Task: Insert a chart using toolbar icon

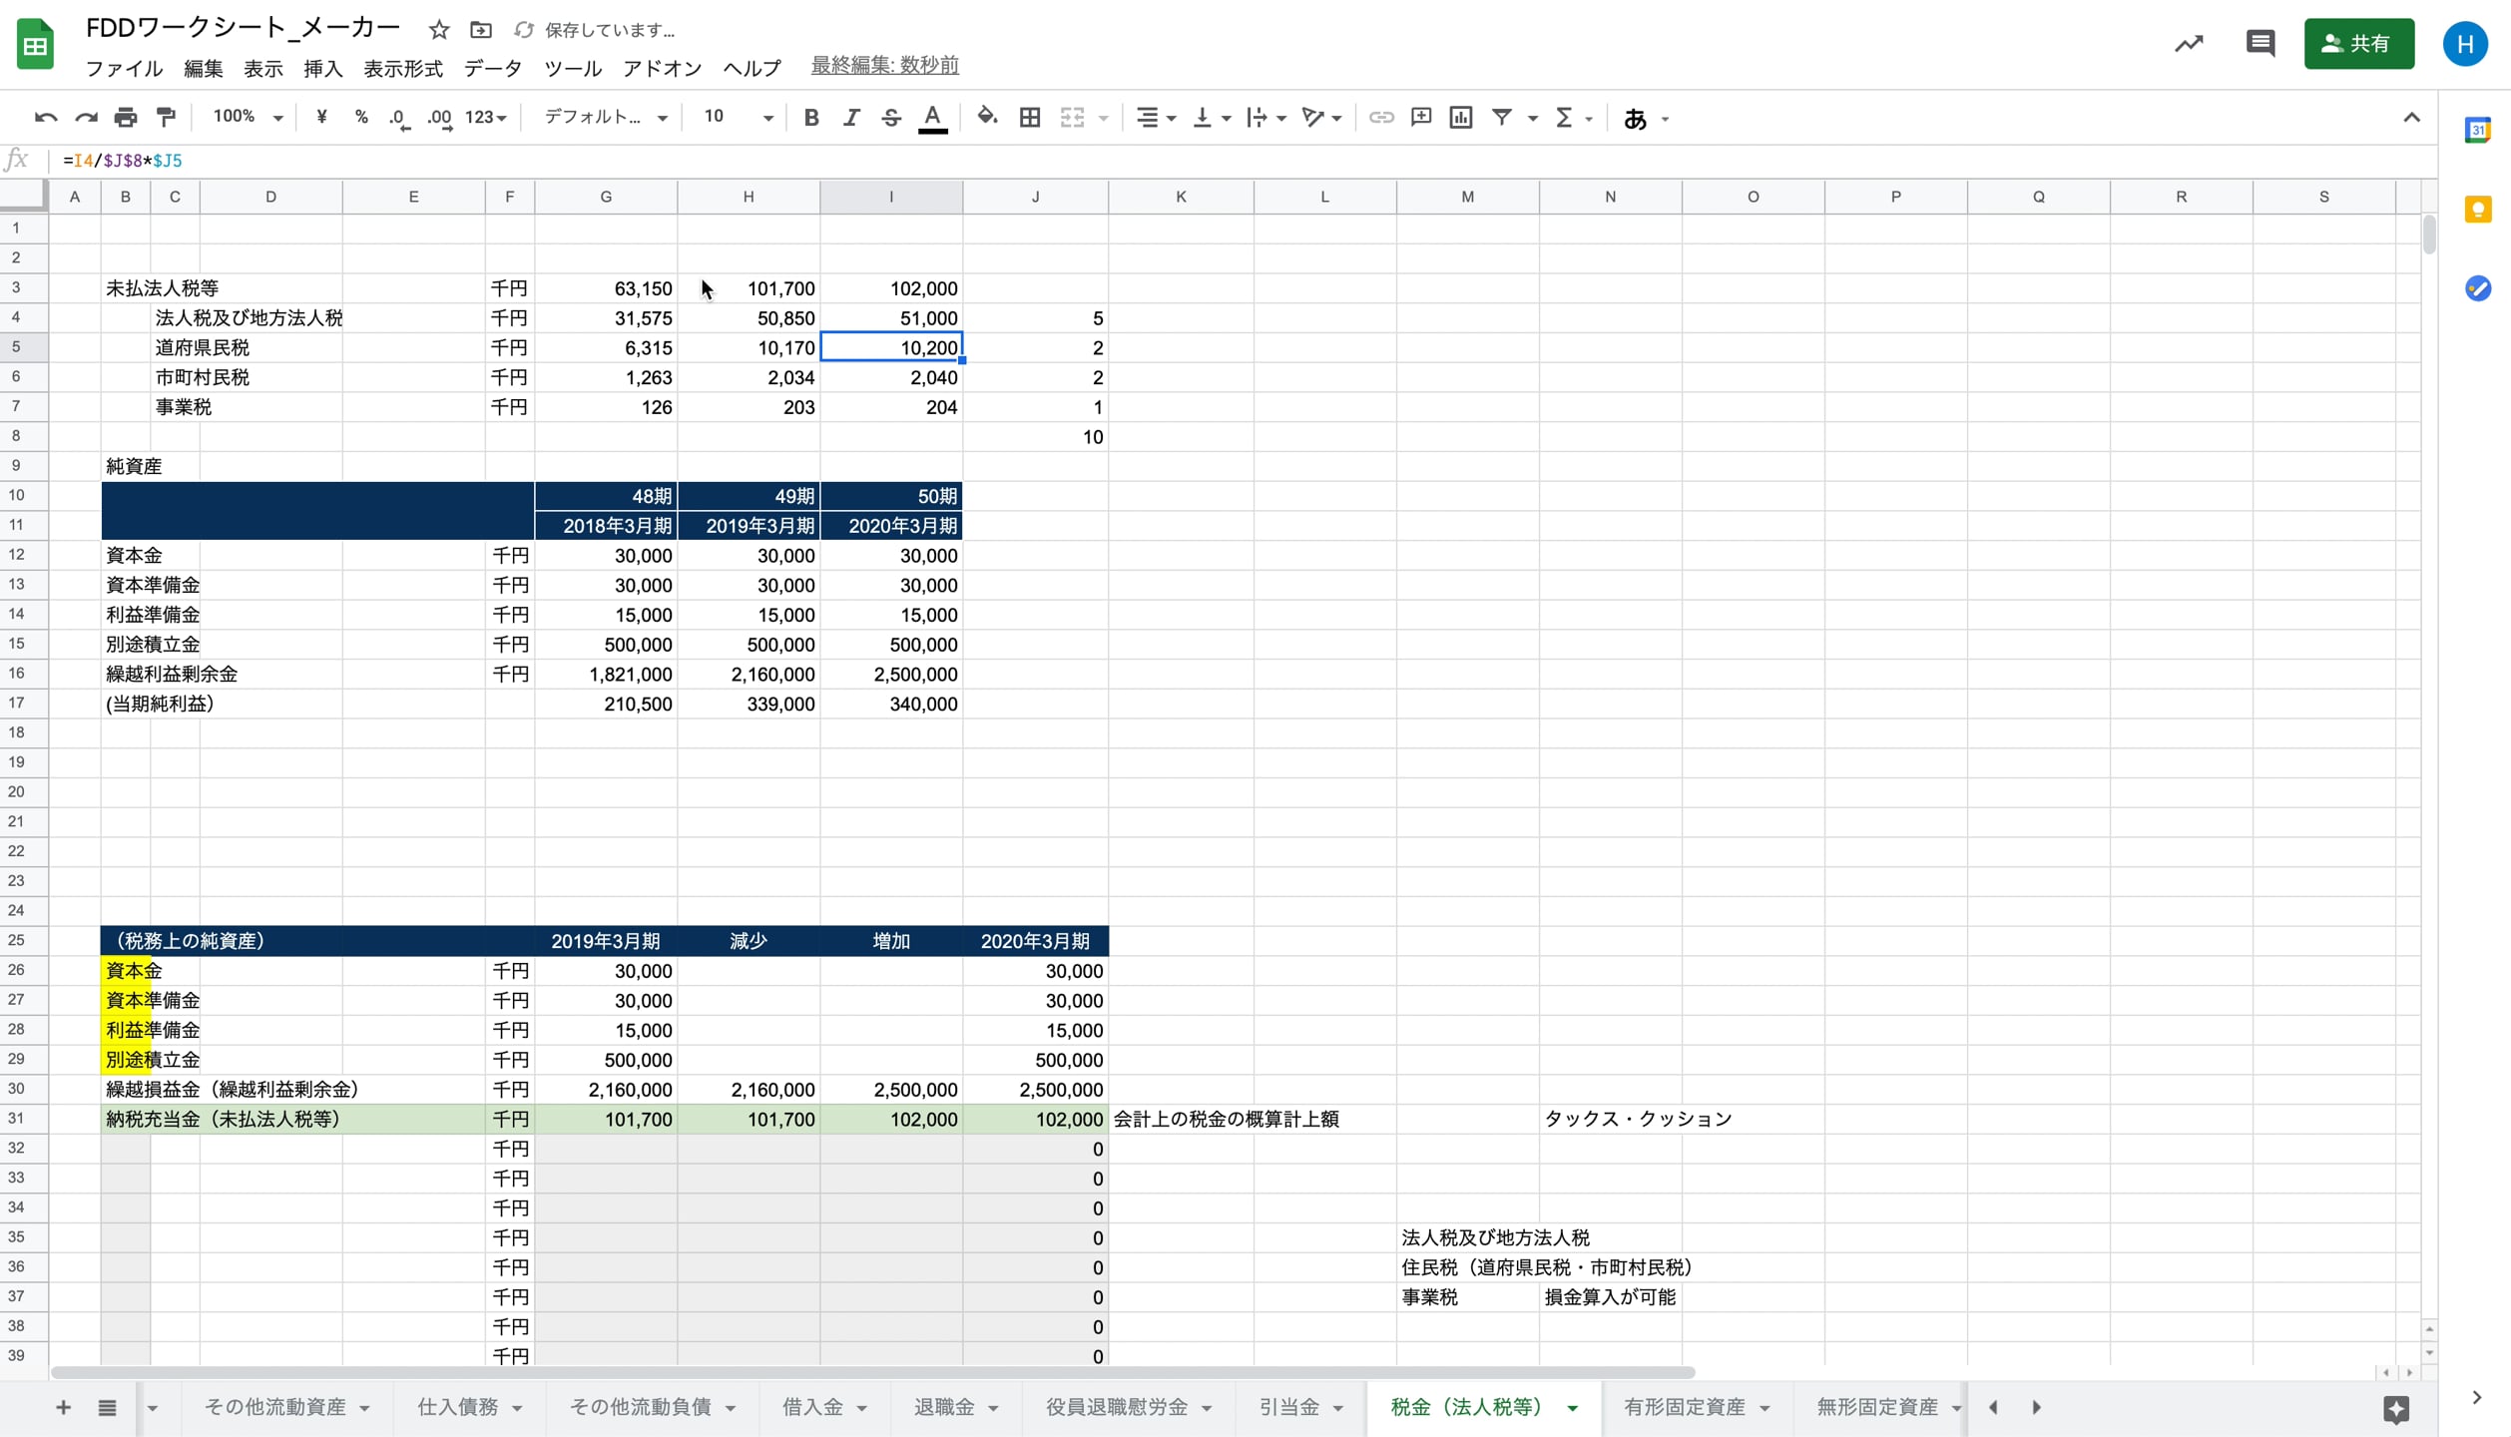Action: 1460,118
